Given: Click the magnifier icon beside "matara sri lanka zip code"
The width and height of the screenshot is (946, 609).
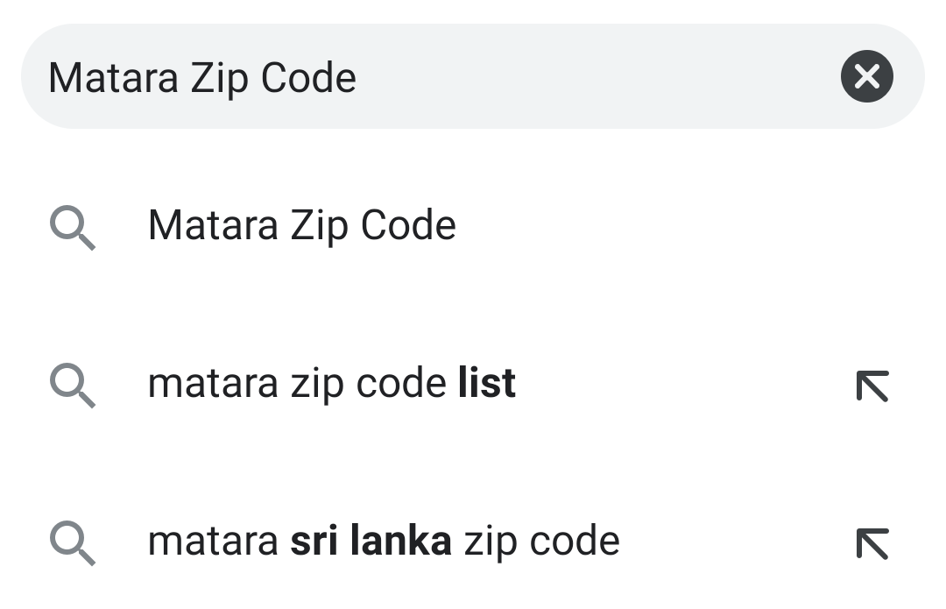Looking at the screenshot, I should tap(73, 542).
